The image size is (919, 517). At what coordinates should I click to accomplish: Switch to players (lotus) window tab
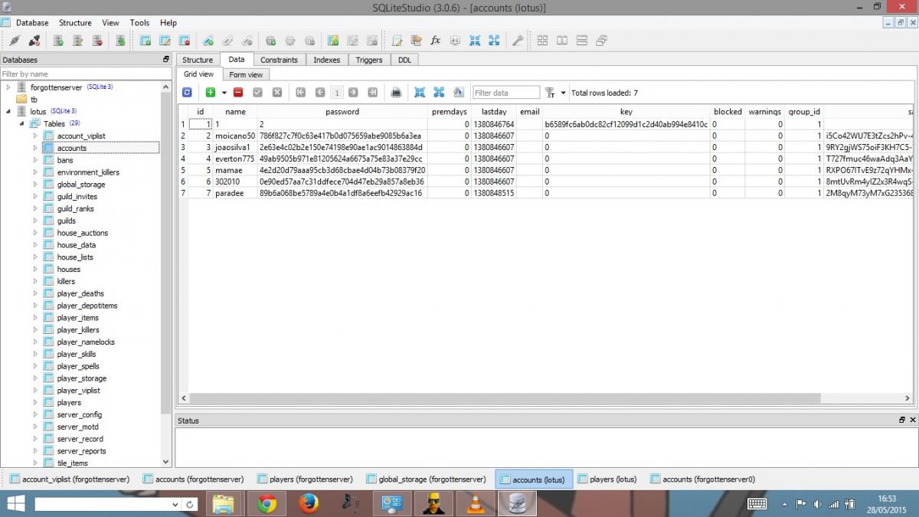[606, 479]
